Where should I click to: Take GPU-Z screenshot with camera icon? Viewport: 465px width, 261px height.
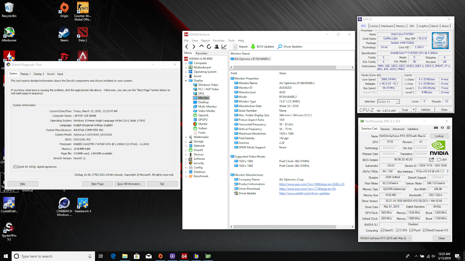(436, 128)
